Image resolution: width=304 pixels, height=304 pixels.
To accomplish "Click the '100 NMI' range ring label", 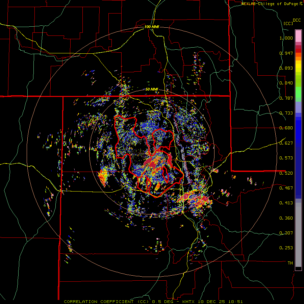I will click(152, 27).
